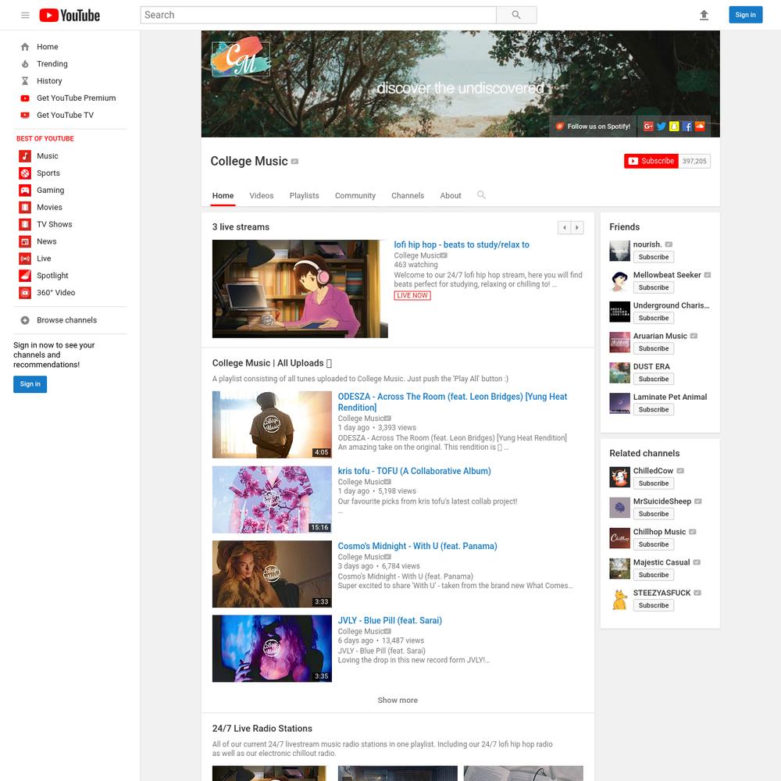The height and width of the screenshot is (781, 781).
Task: Go to next live stream arrow
Action: (577, 227)
